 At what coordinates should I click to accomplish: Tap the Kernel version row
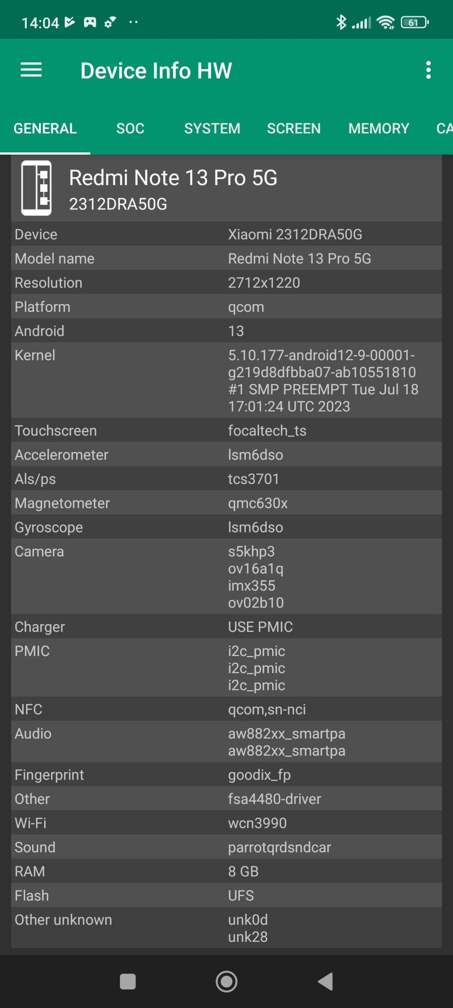click(226, 380)
